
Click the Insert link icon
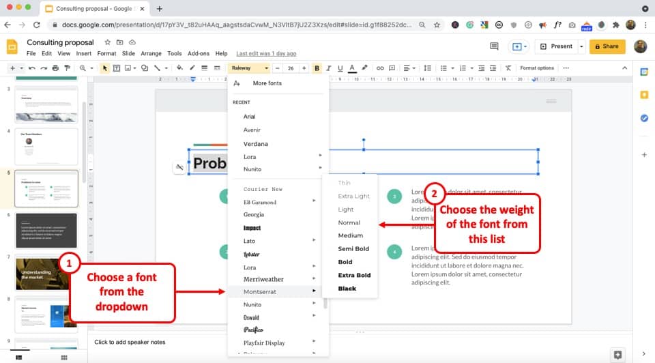pyautogui.click(x=380, y=68)
